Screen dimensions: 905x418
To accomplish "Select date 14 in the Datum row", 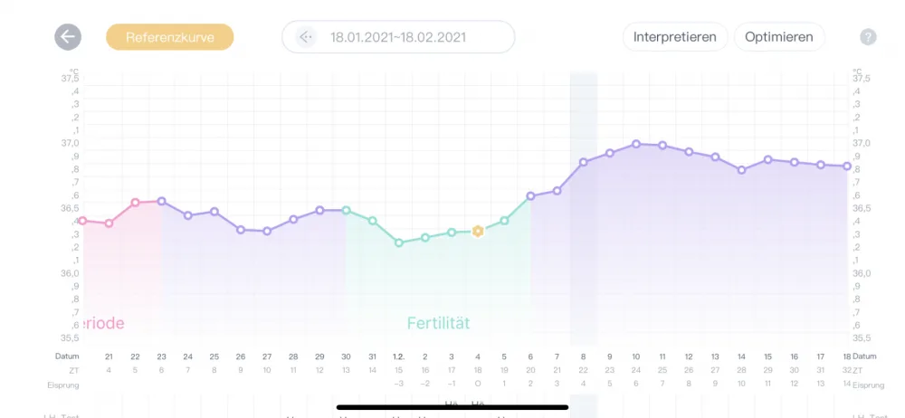I will 742,356.
